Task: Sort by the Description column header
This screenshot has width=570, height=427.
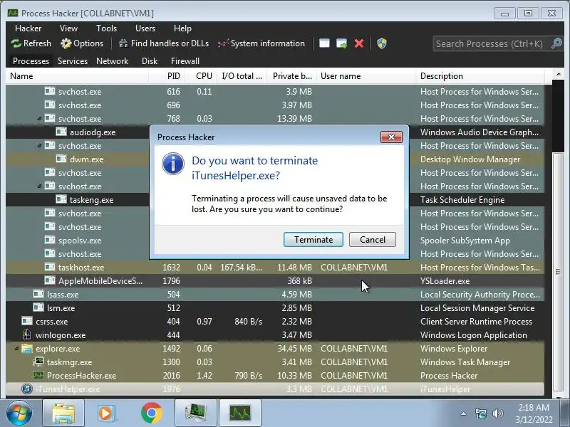Action: 480,76
